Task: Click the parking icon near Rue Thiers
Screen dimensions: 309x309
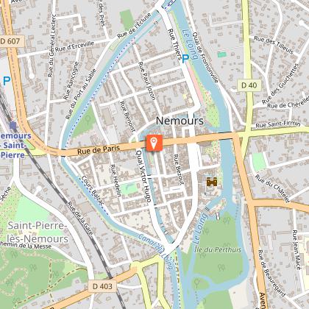Action: coord(185,59)
